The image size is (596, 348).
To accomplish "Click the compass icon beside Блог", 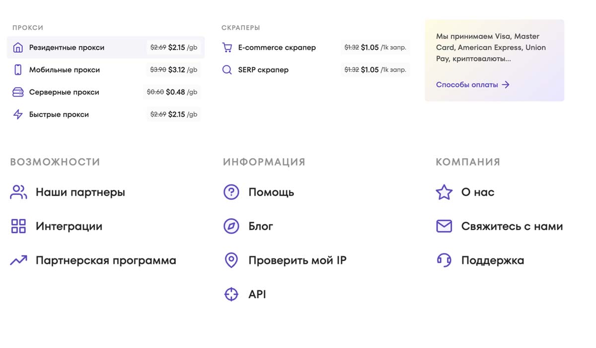I will [x=231, y=226].
